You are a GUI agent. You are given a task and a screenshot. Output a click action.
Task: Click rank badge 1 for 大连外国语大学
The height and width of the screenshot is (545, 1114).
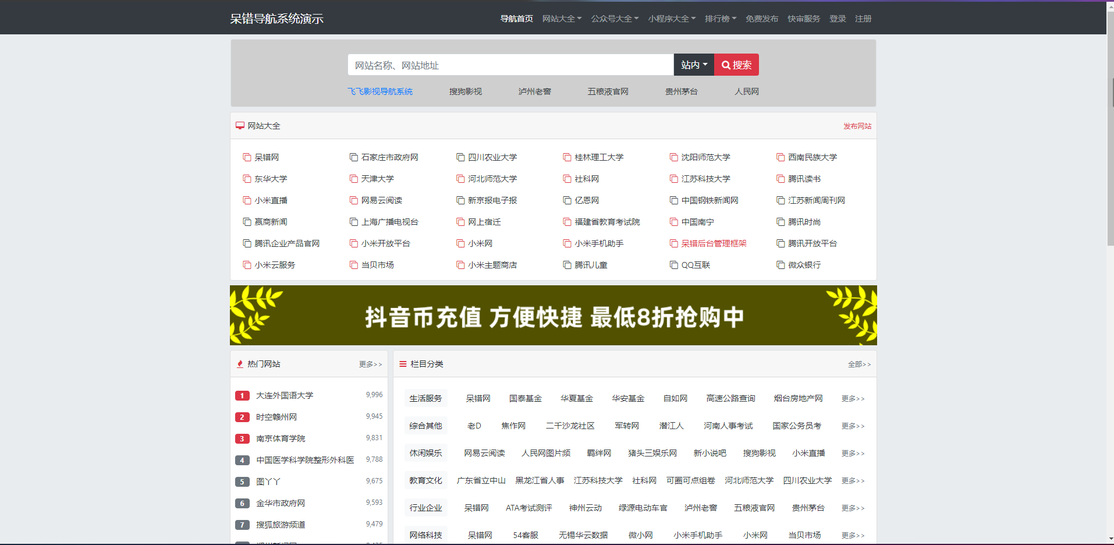(x=242, y=395)
